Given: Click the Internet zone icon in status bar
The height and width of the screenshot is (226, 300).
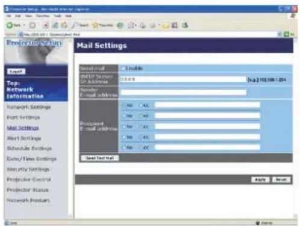Looking at the screenshot, I should click(x=258, y=223).
